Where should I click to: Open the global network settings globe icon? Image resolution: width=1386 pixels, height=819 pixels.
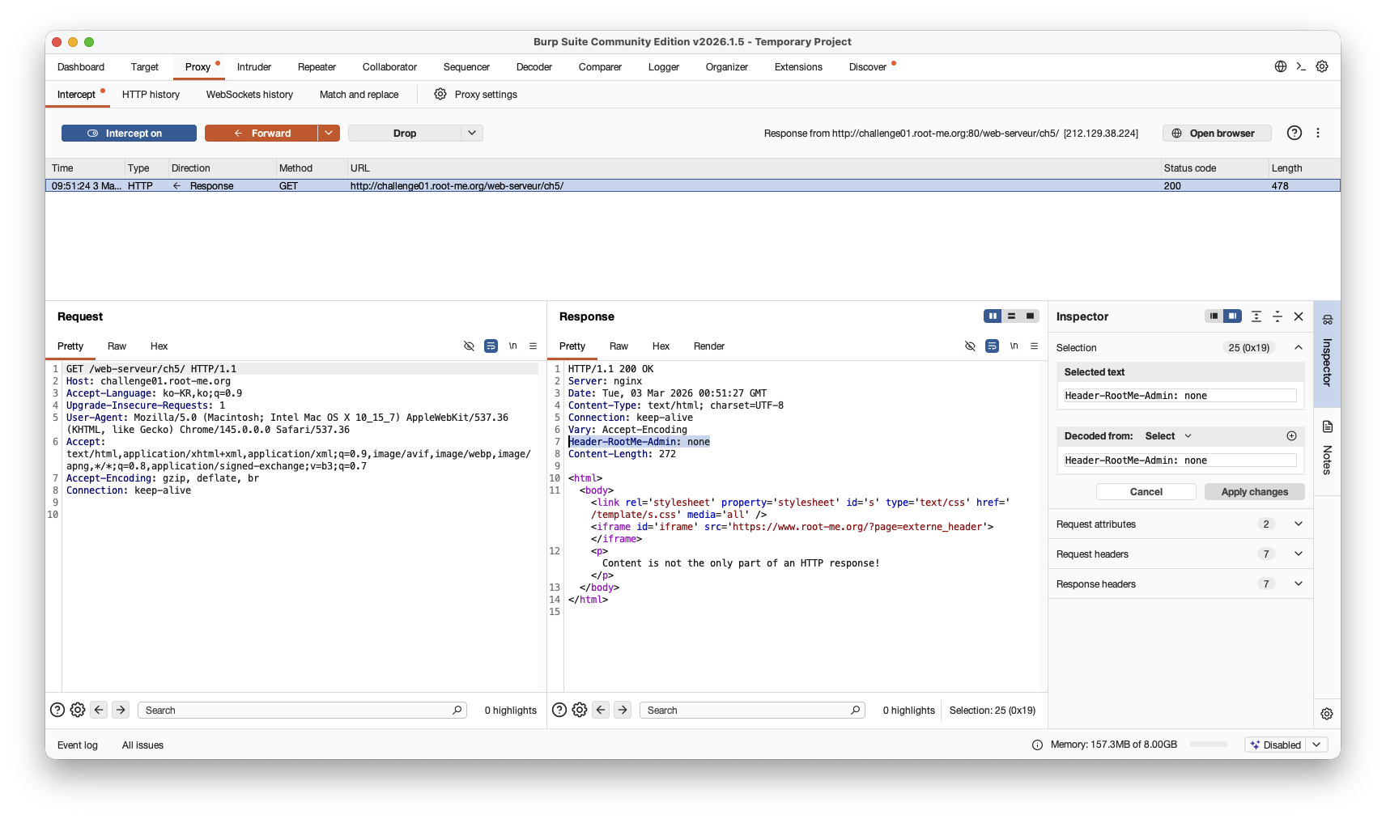pos(1281,66)
